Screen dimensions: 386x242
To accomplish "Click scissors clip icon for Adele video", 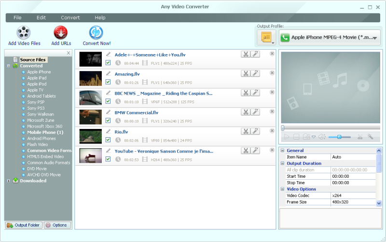I will 246,54.
